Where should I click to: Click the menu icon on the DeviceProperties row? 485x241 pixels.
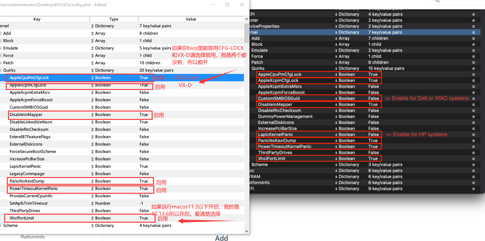[473, 26]
